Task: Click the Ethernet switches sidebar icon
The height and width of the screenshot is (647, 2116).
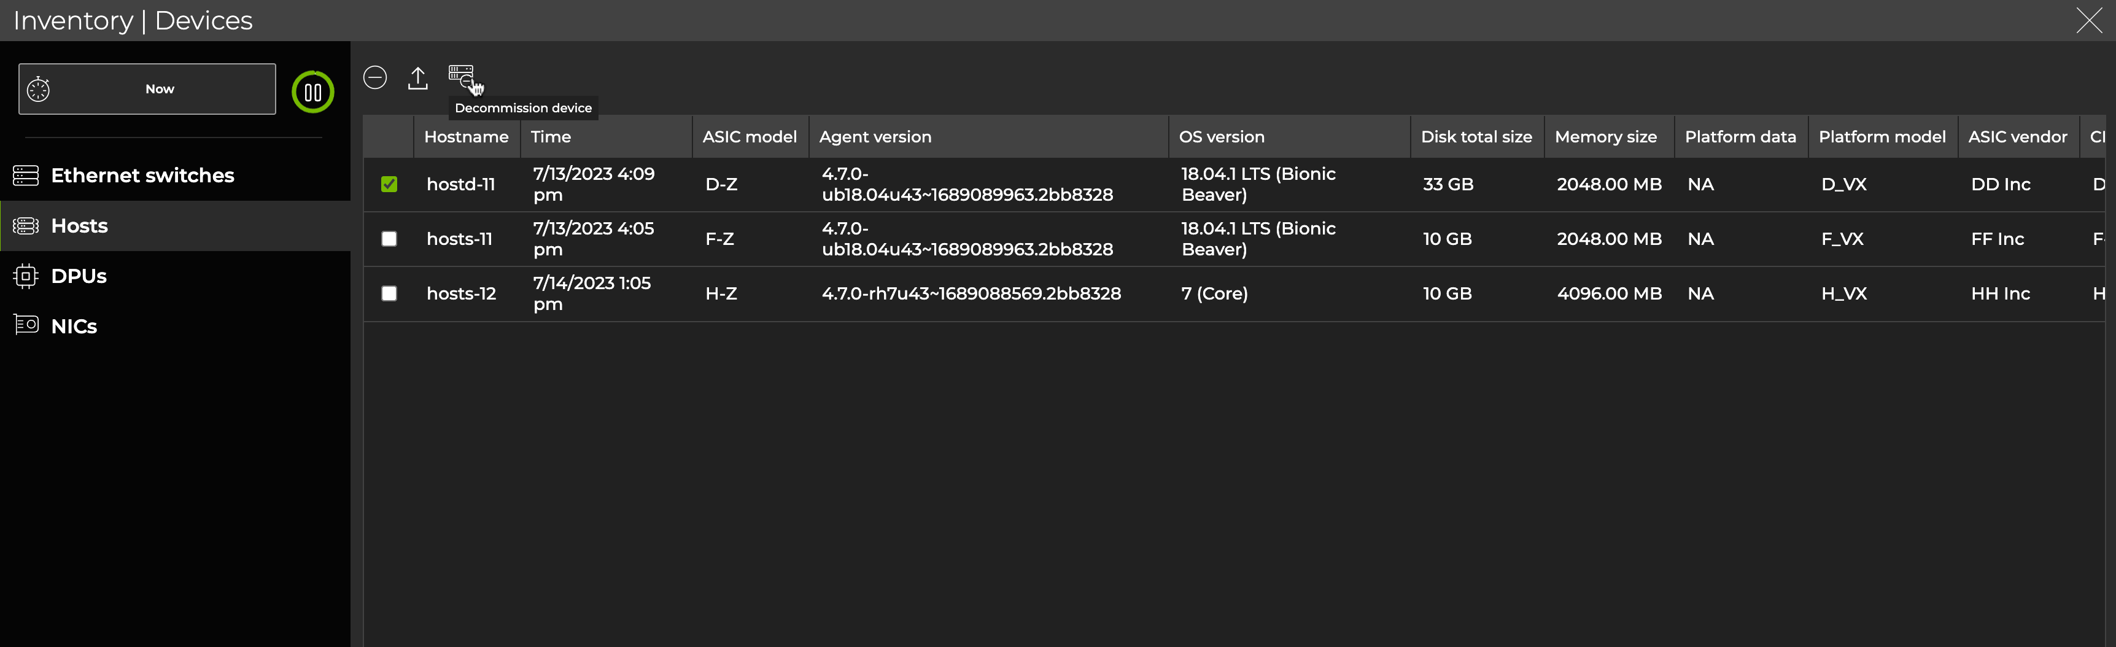Action: tap(25, 176)
